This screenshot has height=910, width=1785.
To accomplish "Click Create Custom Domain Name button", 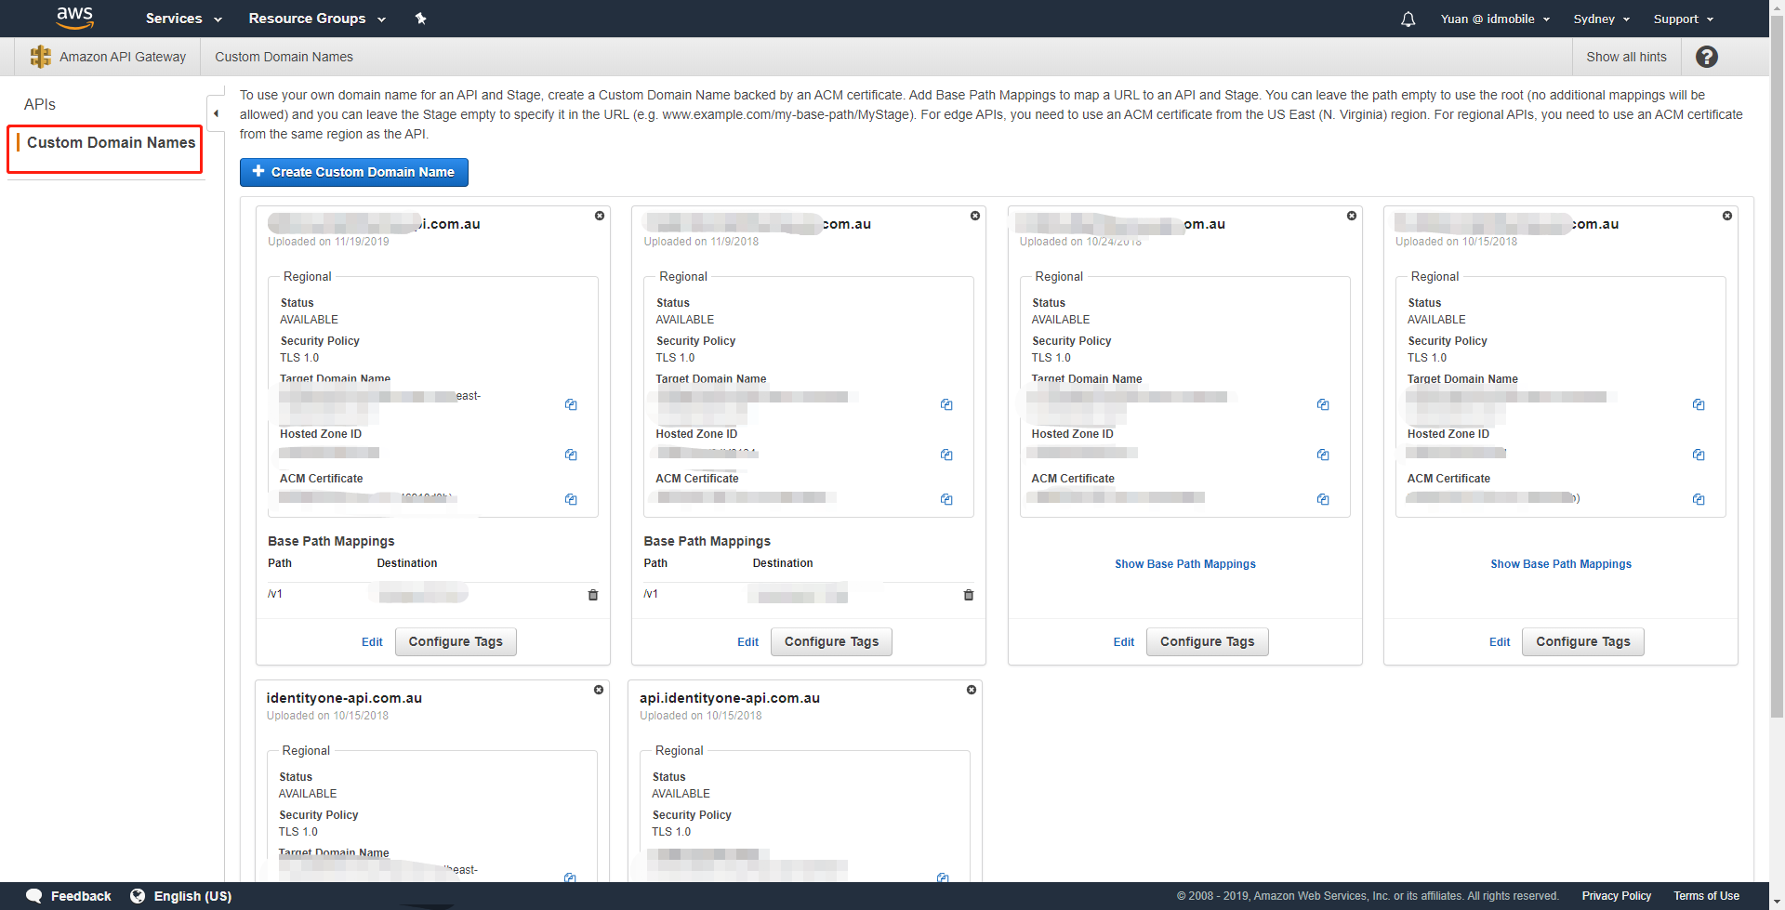I will pos(353,172).
